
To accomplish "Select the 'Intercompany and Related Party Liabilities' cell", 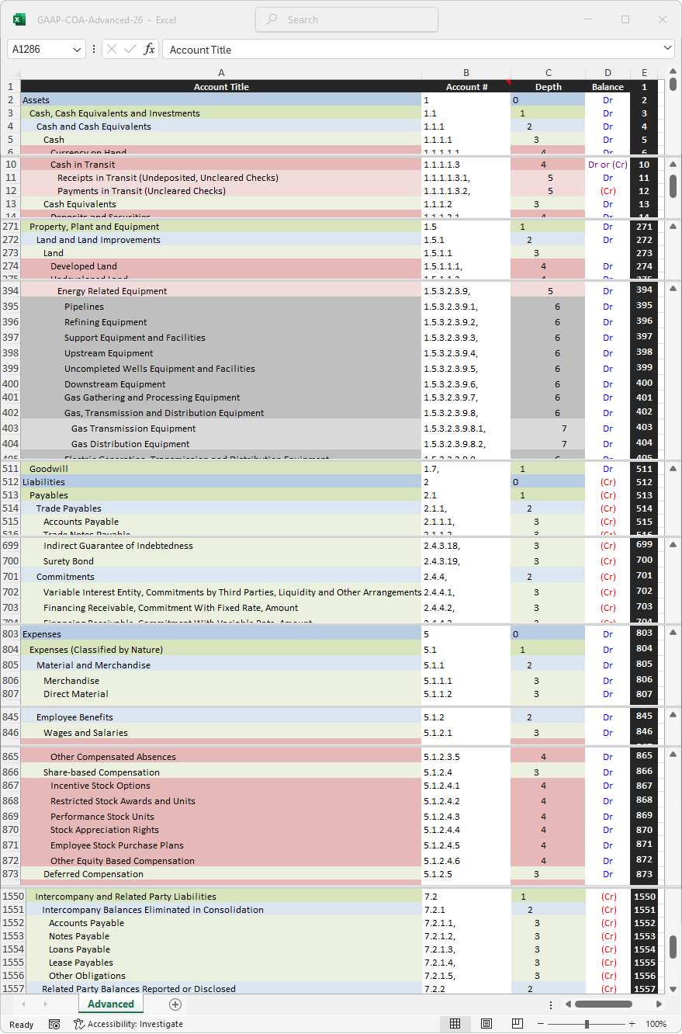I will click(223, 897).
